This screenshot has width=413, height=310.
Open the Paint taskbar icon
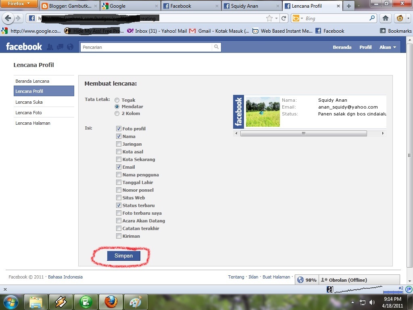[x=136, y=302]
